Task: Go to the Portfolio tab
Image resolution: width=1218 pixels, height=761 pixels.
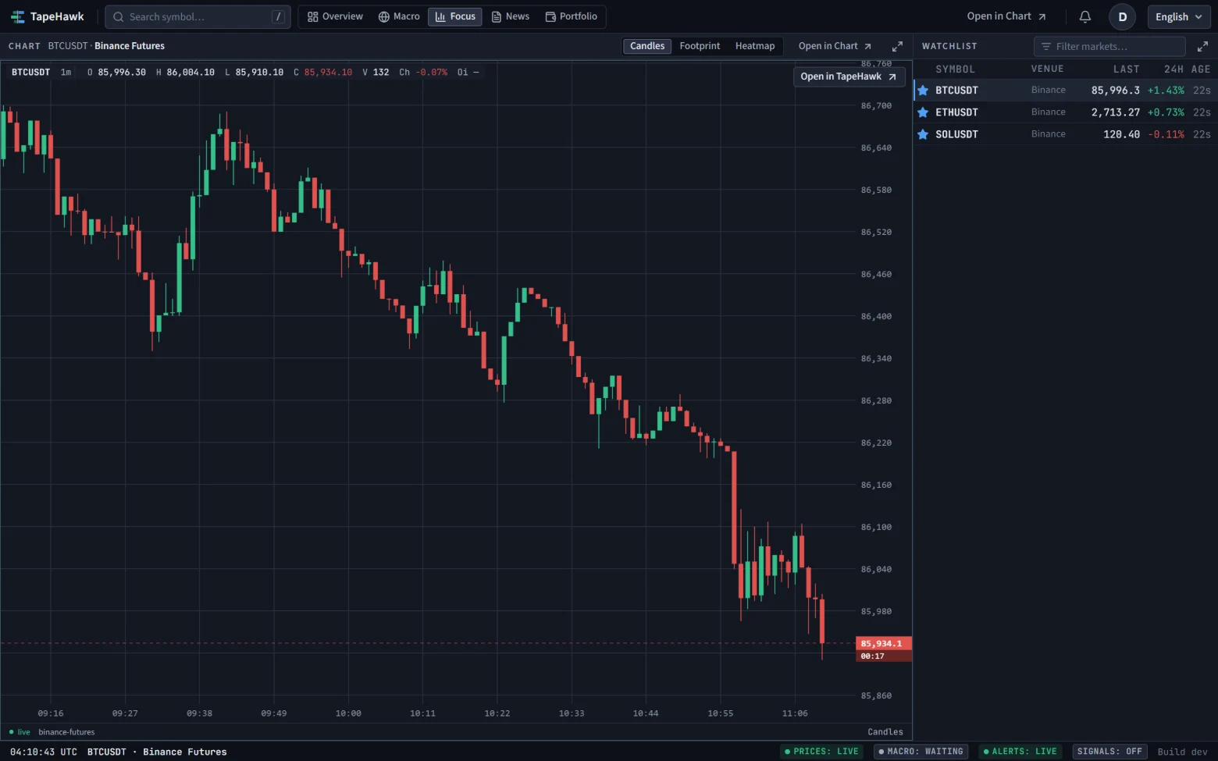Action: pos(572,16)
